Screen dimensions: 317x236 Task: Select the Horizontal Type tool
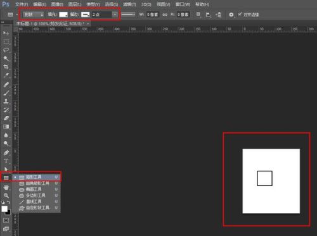tap(6, 161)
